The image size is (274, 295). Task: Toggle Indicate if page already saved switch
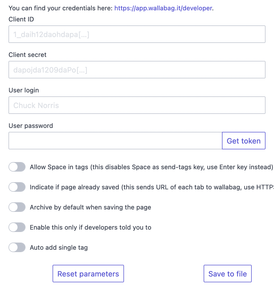(17, 187)
